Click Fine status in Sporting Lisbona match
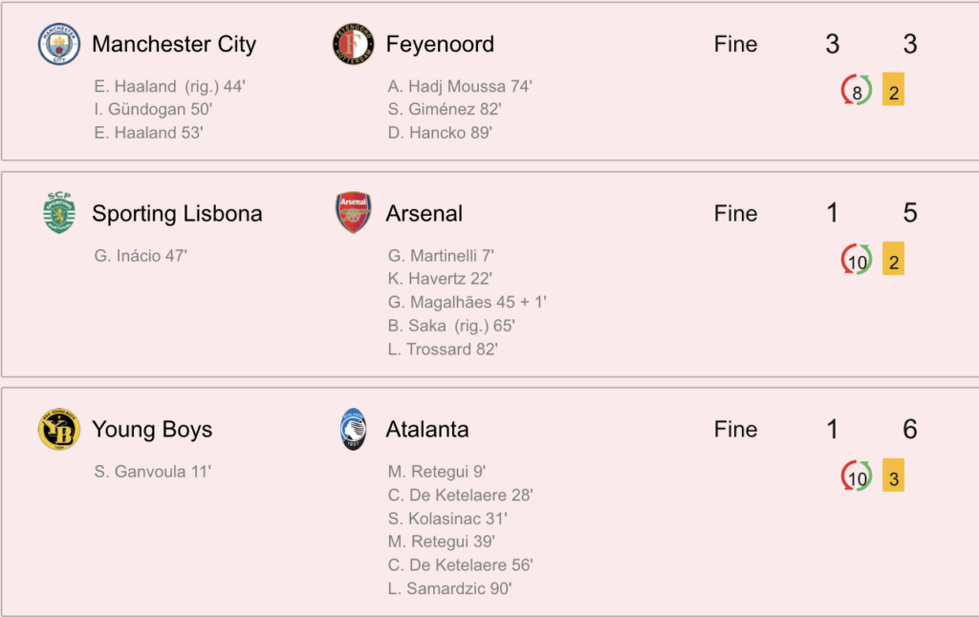This screenshot has height=617, width=979. point(735,213)
